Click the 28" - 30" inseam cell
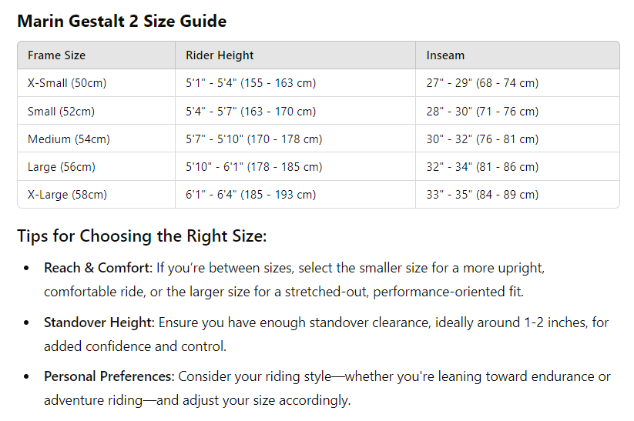Viewport: 634px width, 421px height. [x=482, y=112]
